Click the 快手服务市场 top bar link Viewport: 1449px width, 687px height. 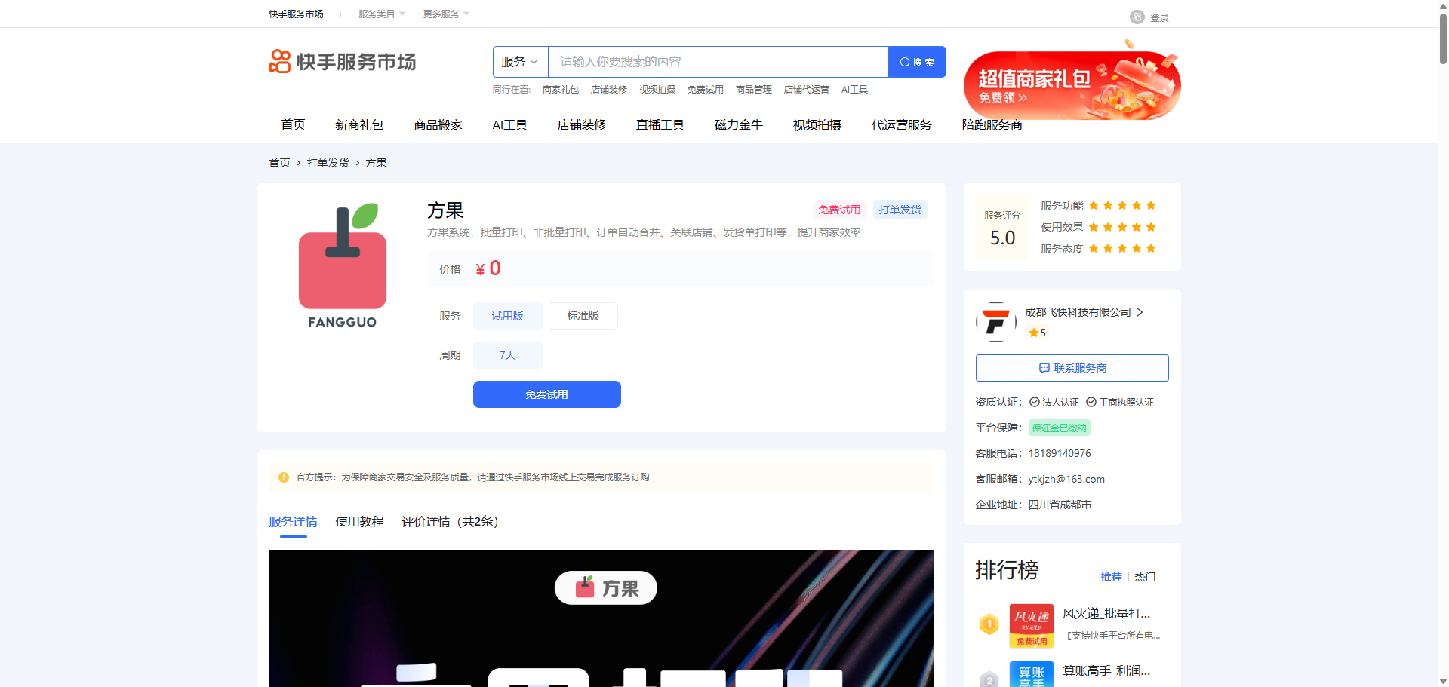[297, 14]
